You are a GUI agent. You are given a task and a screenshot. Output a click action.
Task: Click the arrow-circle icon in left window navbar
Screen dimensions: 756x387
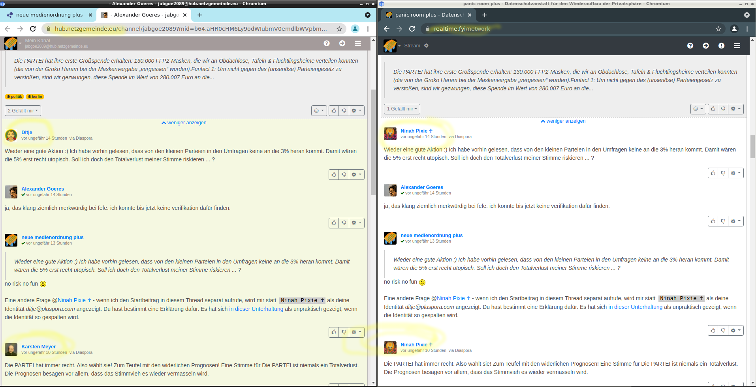[x=342, y=43]
